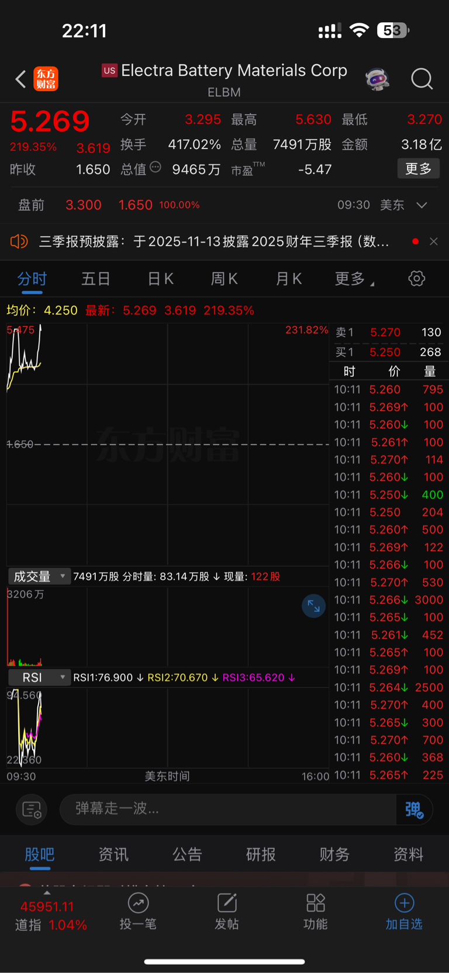Tap the 最低 3.270 value

coord(424,120)
